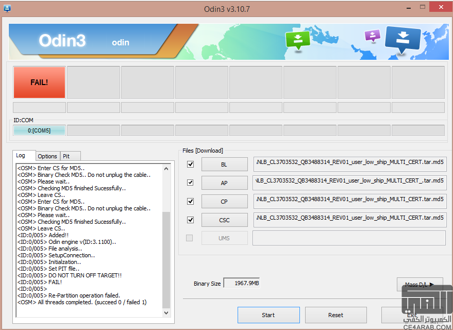Click the CSC file path field
The image size is (453, 330).
click(x=350, y=220)
